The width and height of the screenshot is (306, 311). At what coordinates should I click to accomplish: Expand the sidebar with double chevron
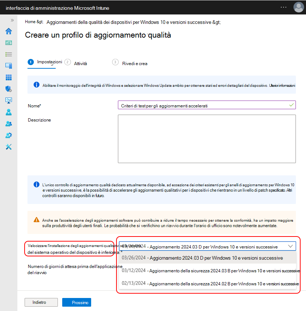point(12,20)
